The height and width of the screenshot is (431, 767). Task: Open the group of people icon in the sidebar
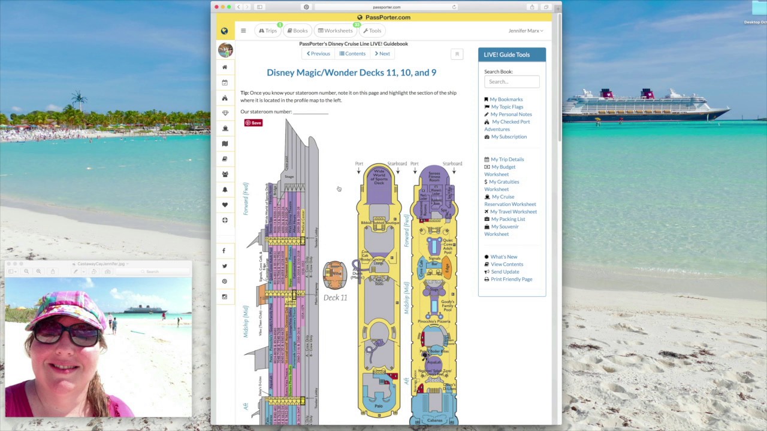pos(225,174)
